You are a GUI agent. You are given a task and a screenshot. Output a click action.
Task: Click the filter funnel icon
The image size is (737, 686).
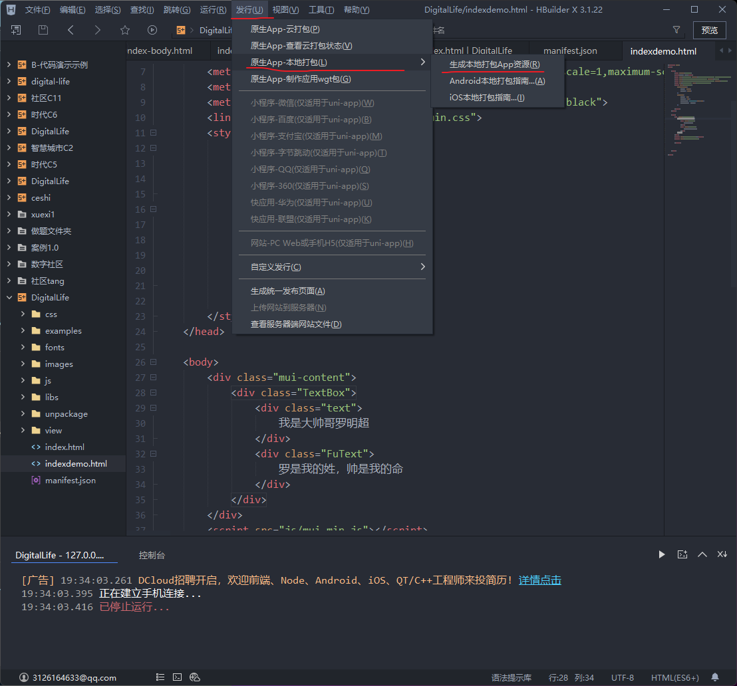[x=676, y=30]
